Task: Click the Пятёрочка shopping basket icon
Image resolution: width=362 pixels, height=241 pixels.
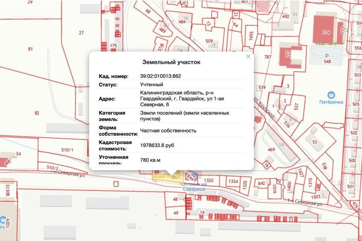Action: [x=331, y=94]
